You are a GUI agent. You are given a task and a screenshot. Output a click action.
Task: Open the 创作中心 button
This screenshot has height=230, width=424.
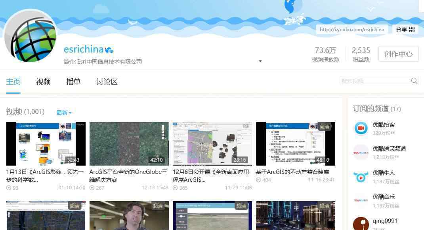pyautogui.click(x=398, y=54)
